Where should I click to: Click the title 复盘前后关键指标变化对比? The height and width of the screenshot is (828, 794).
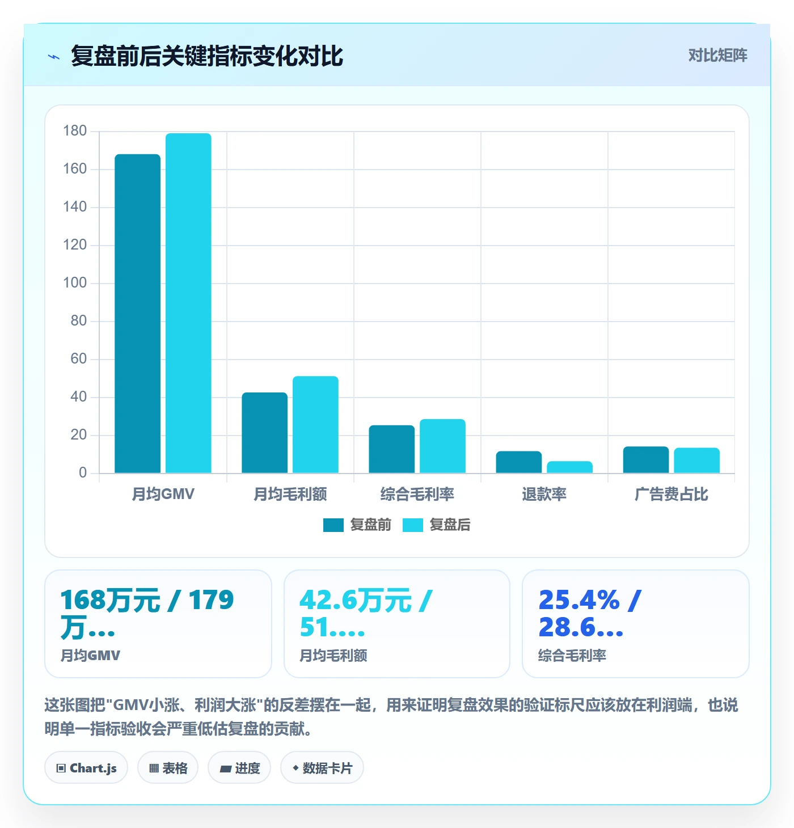pyautogui.click(x=207, y=56)
